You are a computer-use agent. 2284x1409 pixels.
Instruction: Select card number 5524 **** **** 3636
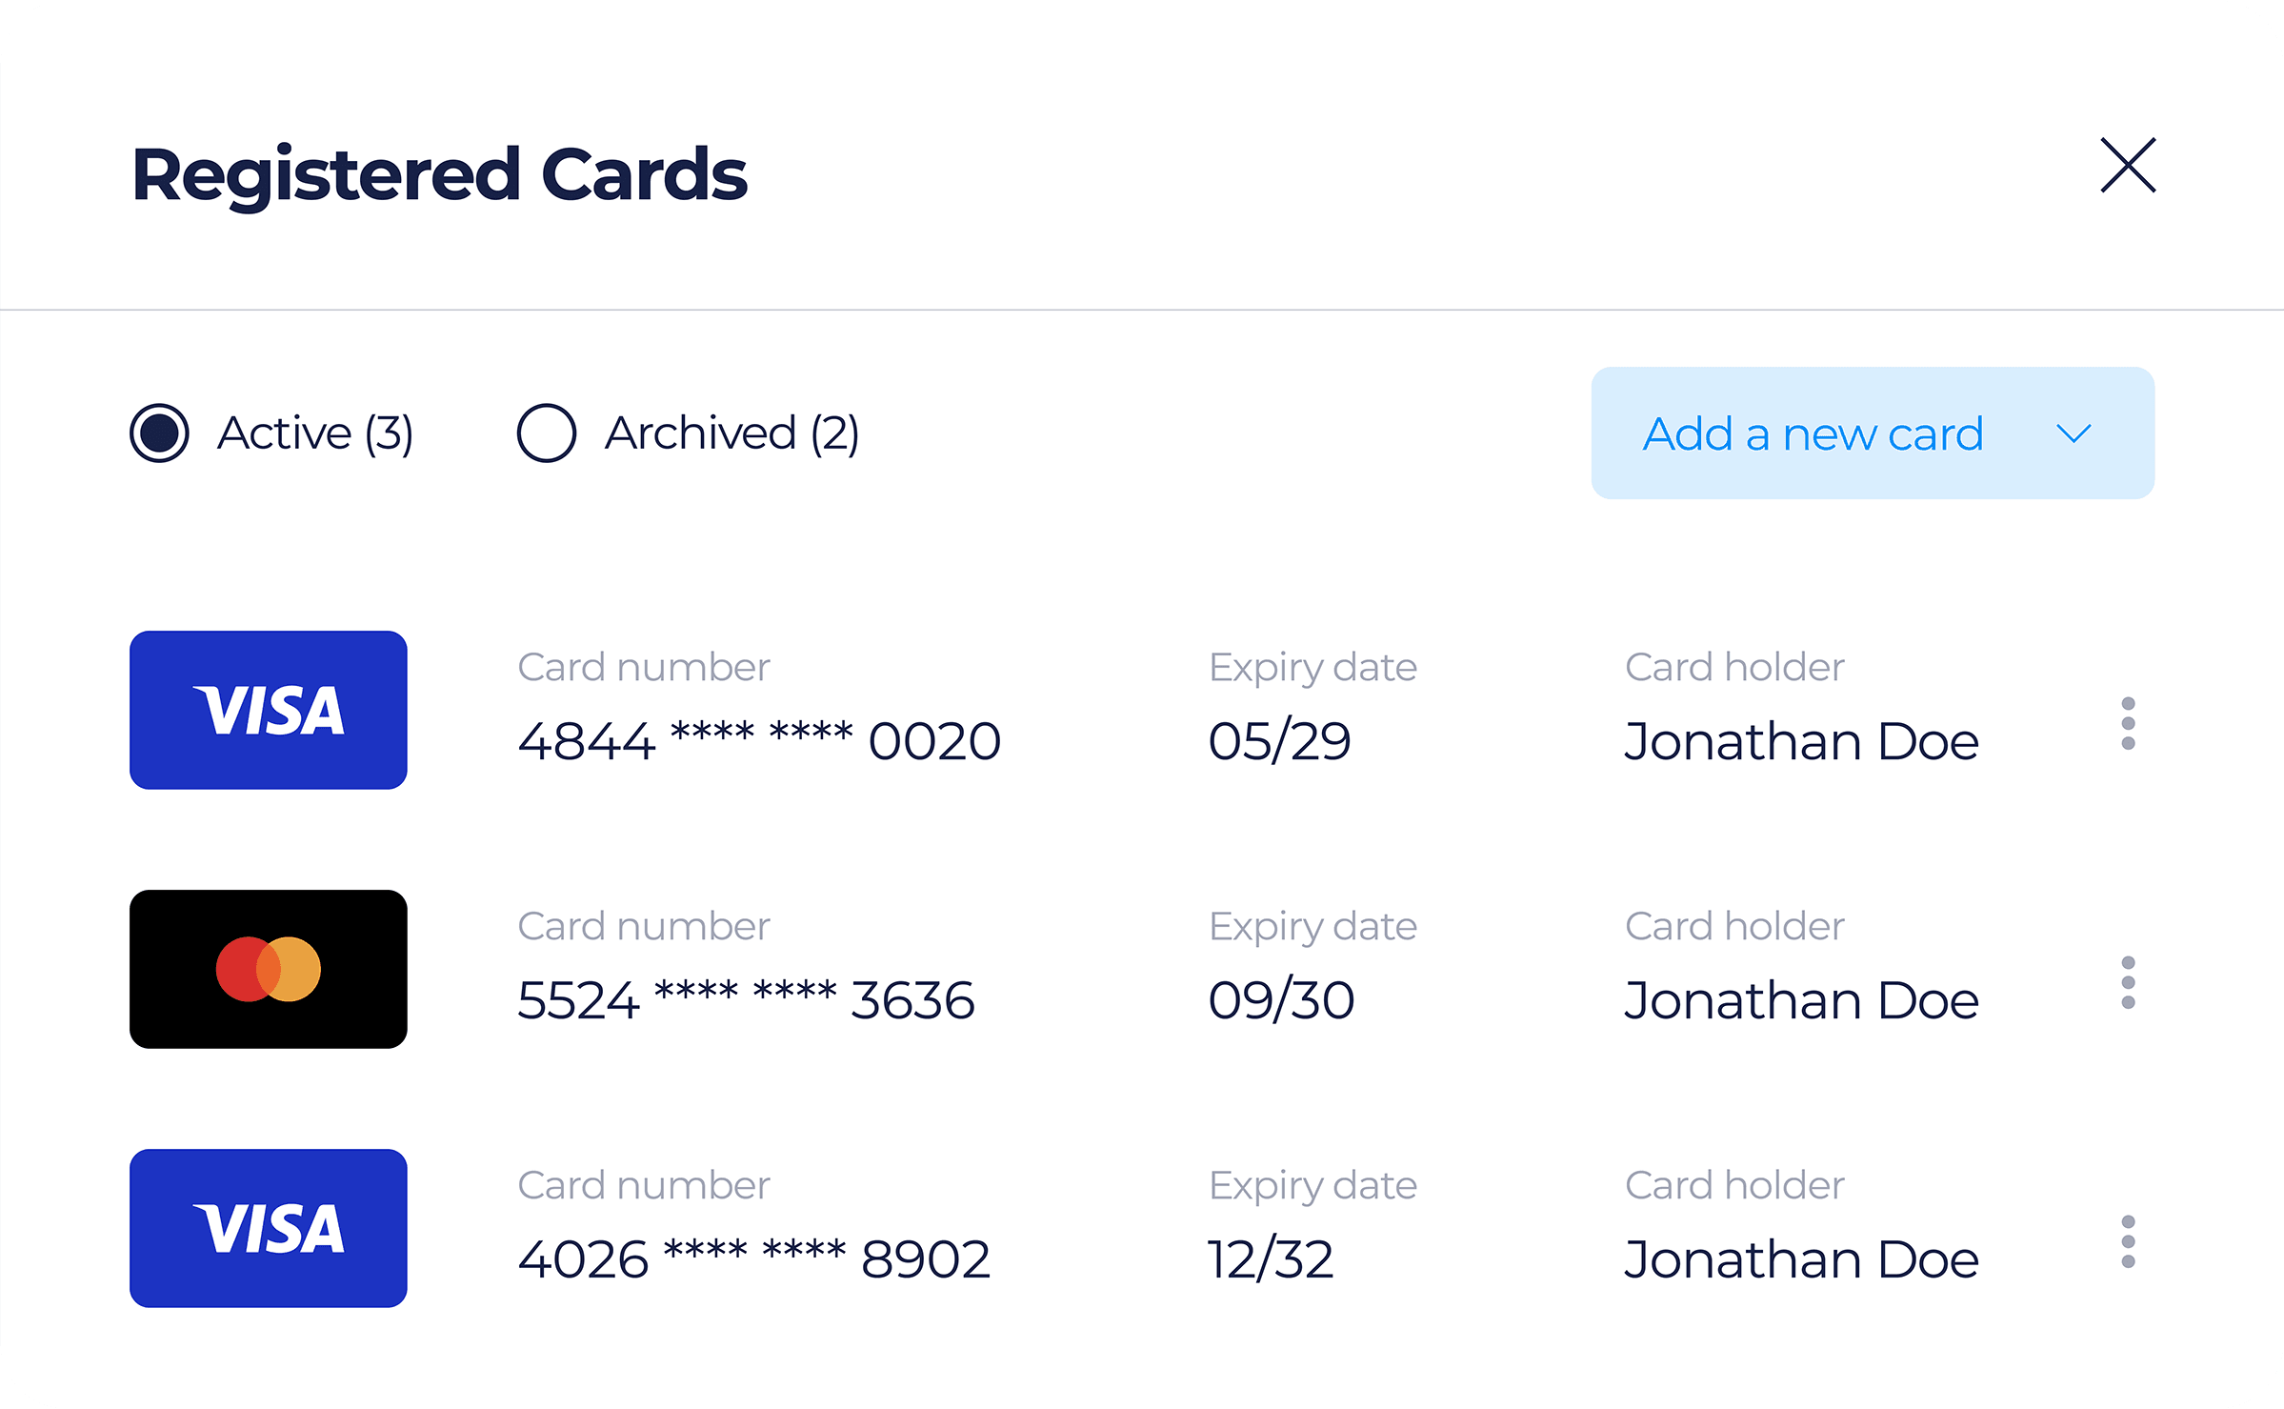tap(746, 1000)
